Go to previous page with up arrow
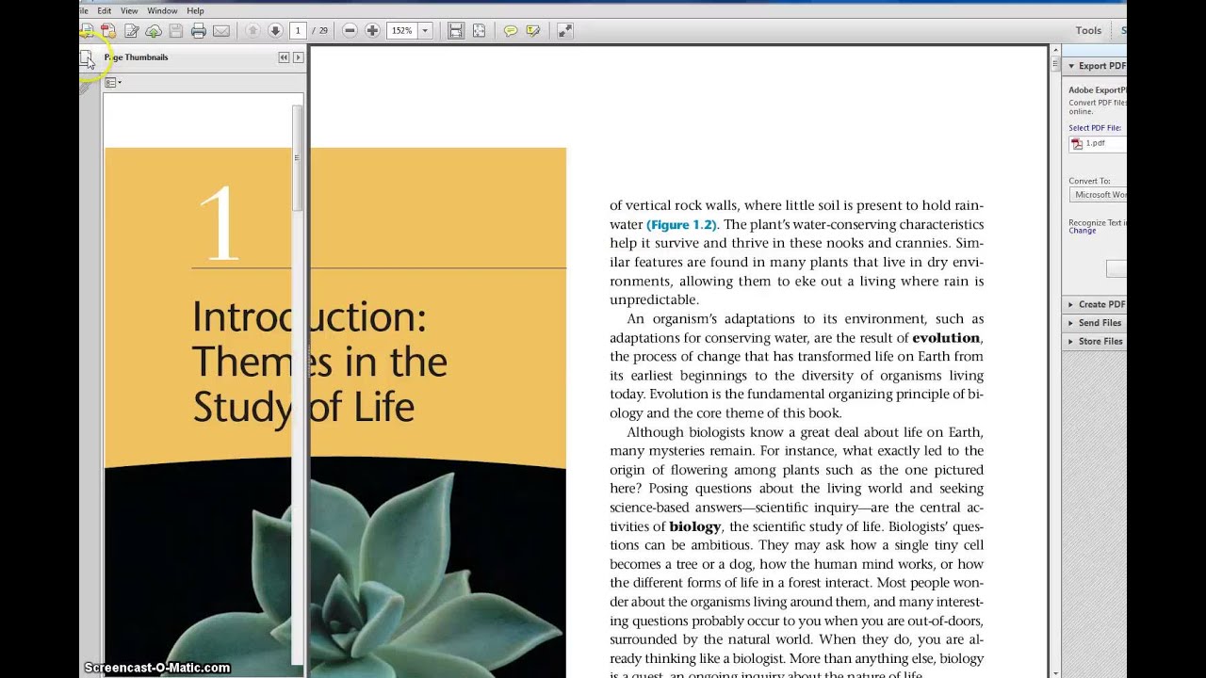 click(253, 31)
